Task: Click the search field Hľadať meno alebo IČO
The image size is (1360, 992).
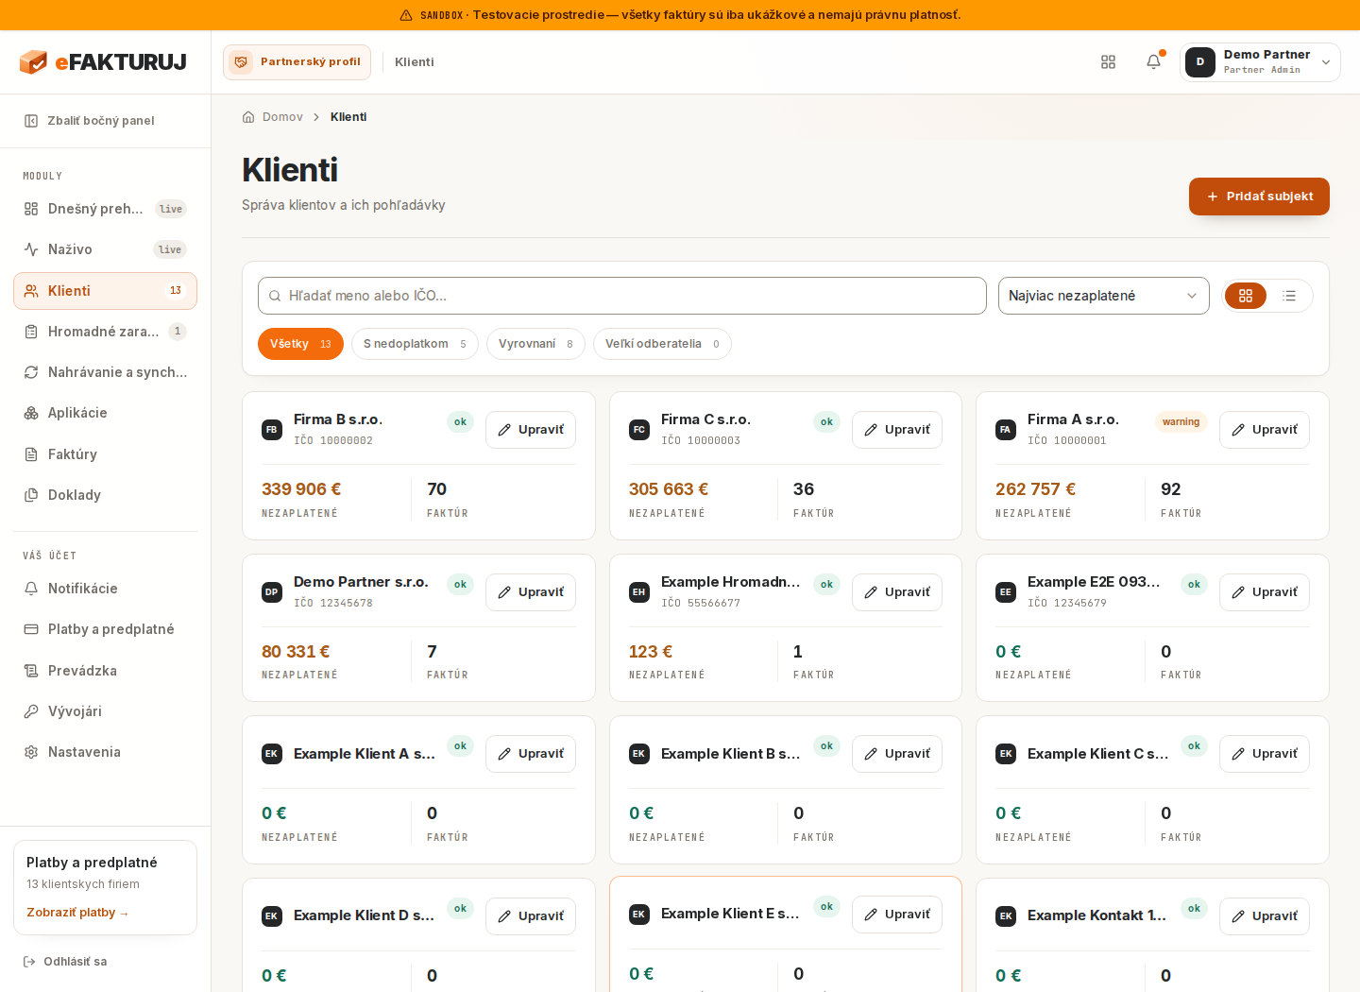Action: point(622,296)
